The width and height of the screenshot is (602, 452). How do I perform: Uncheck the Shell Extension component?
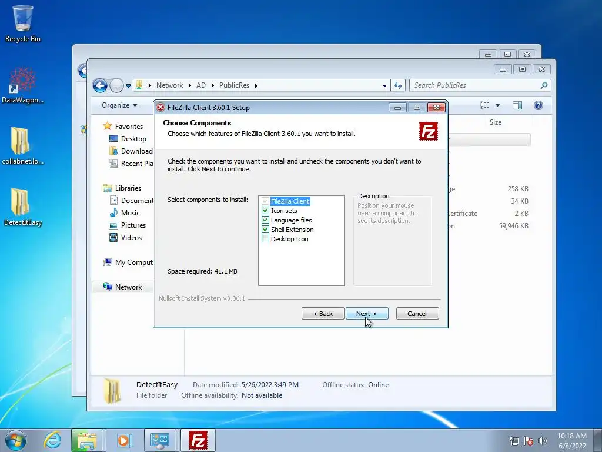click(265, 230)
